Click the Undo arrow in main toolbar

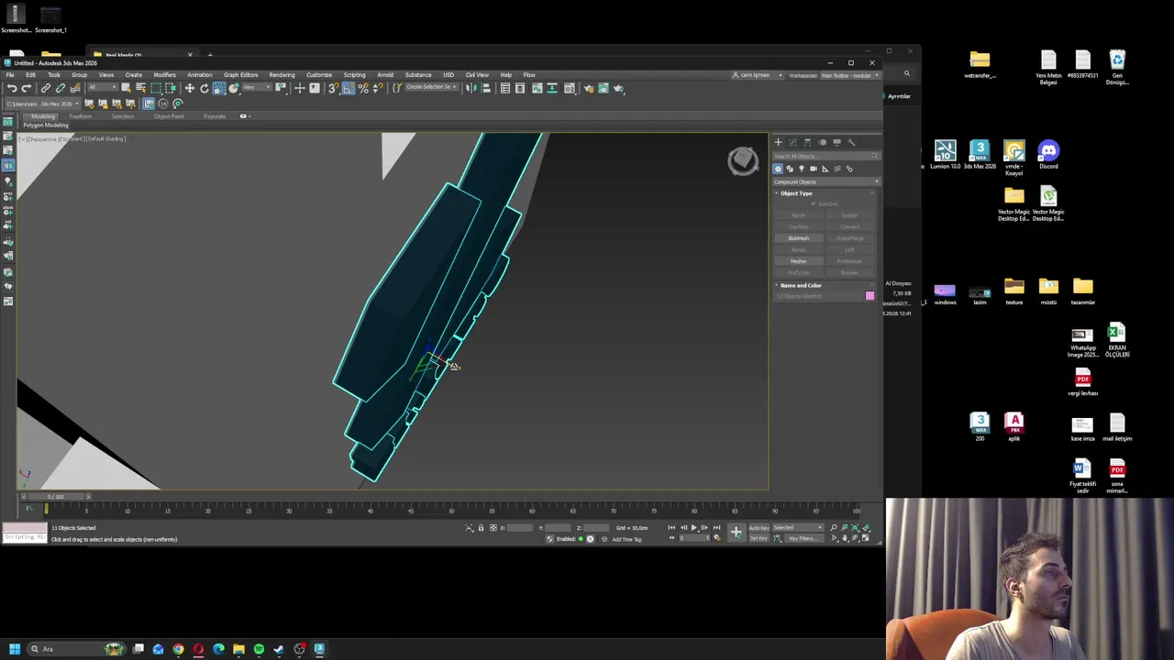click(12, 88)
